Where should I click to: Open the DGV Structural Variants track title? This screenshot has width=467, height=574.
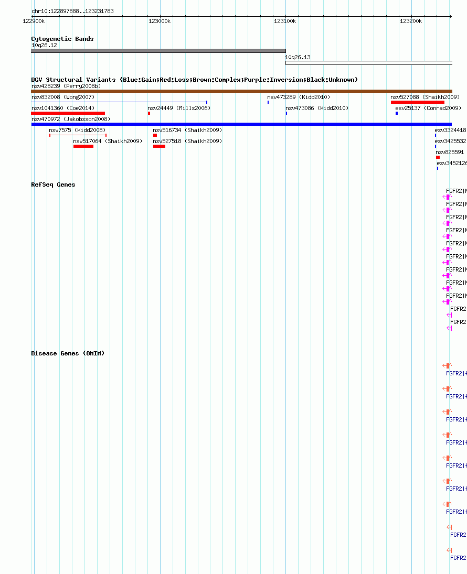194,80
